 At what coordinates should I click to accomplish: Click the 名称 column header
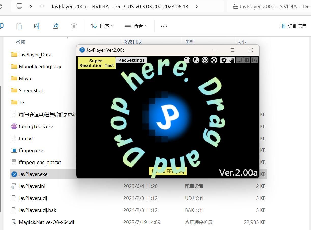tap(20, 42)
